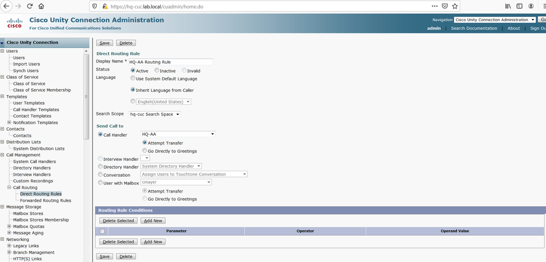This screenshot has width=546, height=262.
Task: Click the top Save button
Action: point(104,43)
